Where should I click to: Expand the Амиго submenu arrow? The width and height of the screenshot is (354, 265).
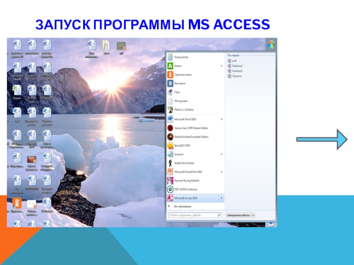(x=222, y=66)
